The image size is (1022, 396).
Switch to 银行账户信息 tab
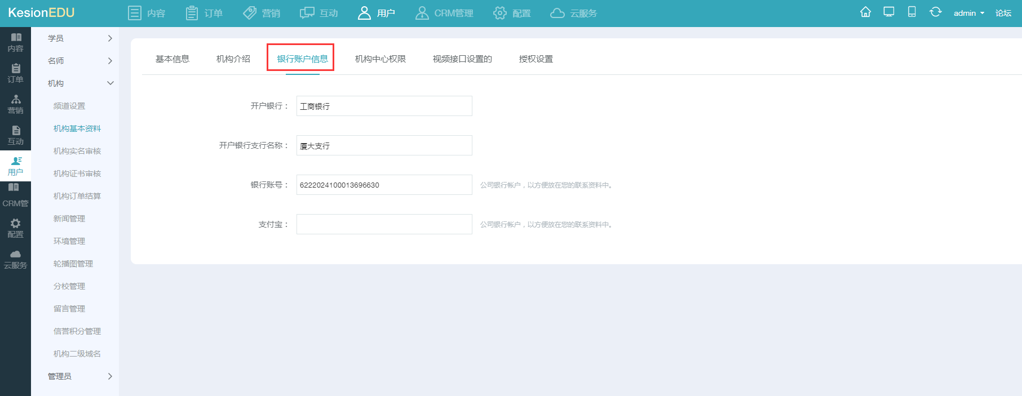[x=303, y=59]
